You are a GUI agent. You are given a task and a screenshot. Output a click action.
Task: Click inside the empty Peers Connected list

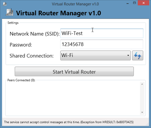73,98
